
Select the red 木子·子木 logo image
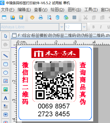coord(55,53)
